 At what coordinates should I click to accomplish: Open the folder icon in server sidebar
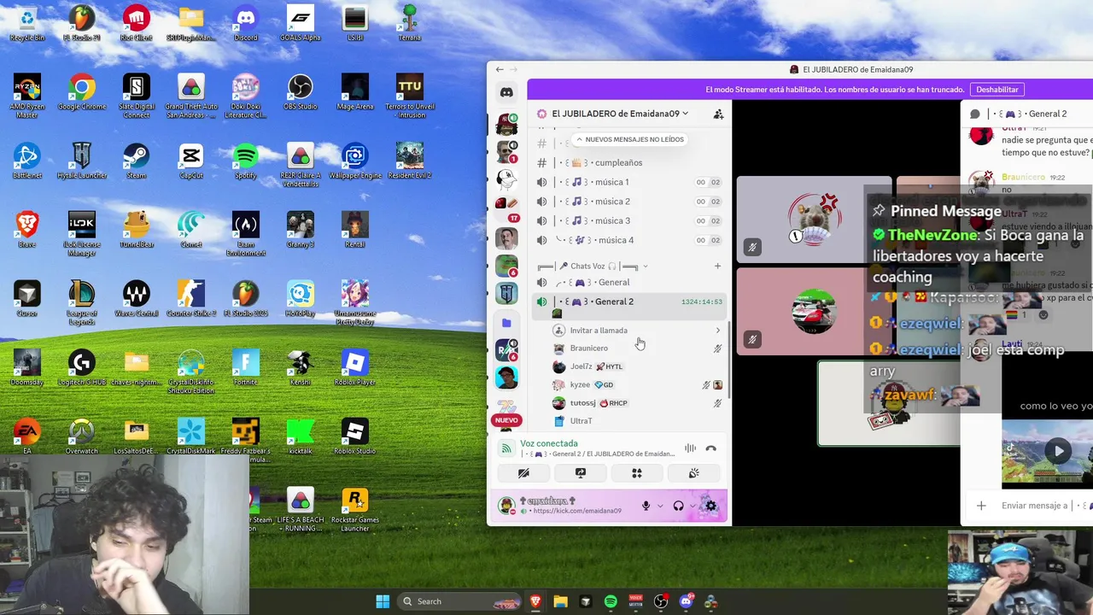point(506,323)
